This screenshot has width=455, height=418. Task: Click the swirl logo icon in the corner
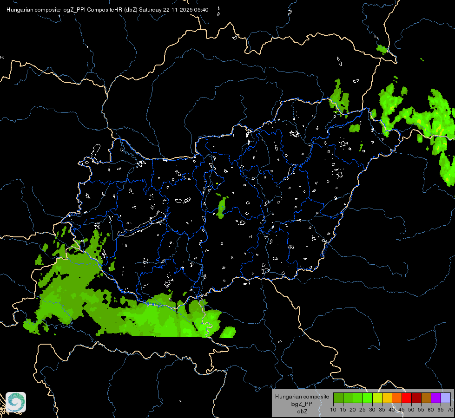pyautogui.click(x=16, y=402)
